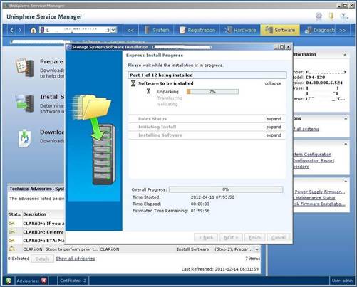Click the Unpacking progress bar

pyautogui.click(x=212, y=92)
